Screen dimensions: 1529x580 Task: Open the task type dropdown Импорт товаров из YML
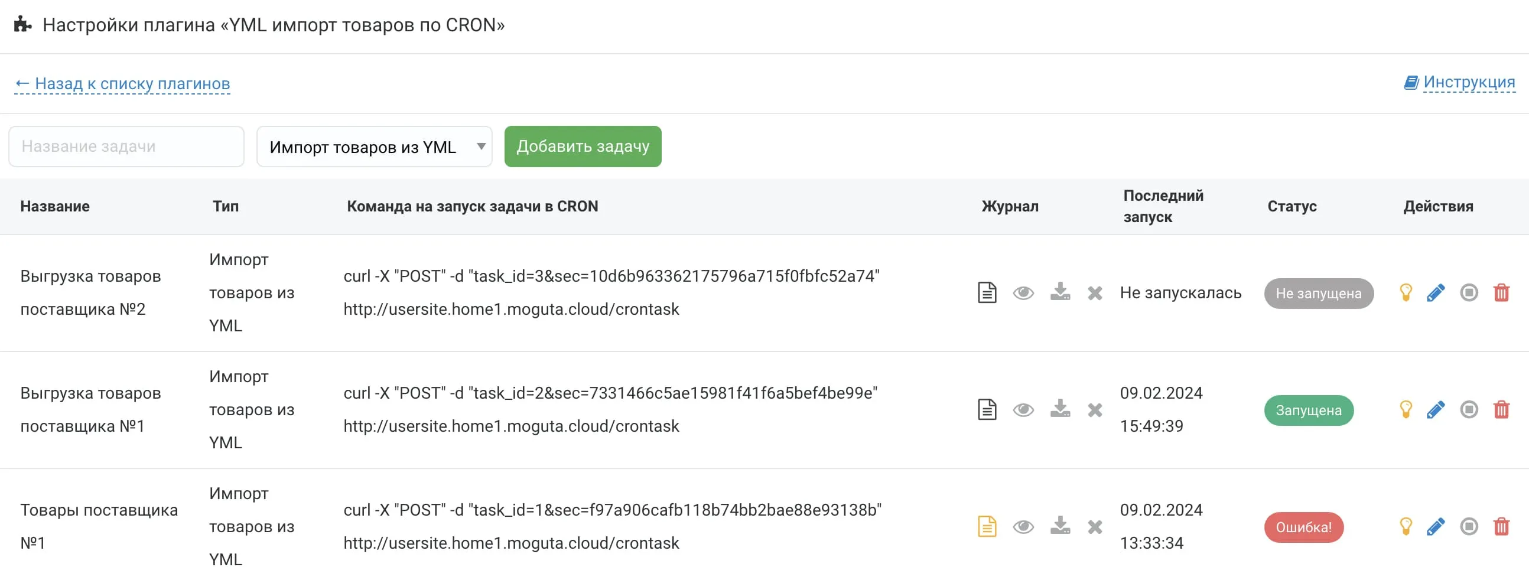coord(374,146)
